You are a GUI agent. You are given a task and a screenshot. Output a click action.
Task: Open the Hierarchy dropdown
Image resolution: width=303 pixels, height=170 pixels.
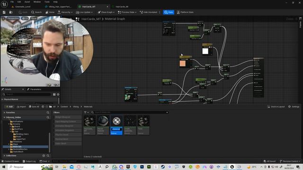[65, 12]
